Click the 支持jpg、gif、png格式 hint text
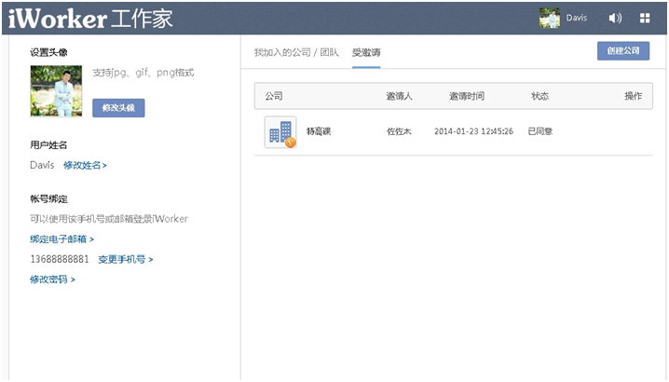 pyautogui.click(x=143, y=73)
